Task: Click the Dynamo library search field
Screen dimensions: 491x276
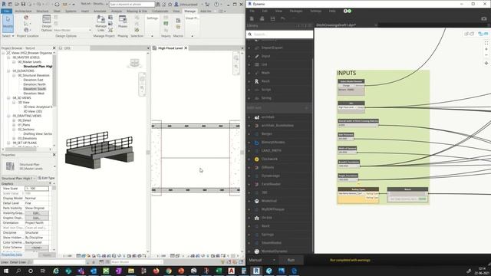Action: click(x=279, y=34)
